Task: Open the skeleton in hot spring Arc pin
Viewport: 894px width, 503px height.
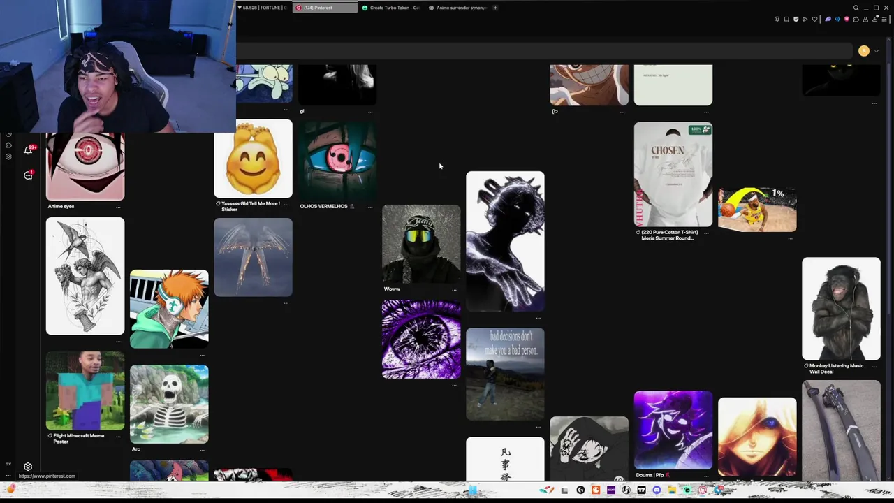Action: tap(169, 404)
